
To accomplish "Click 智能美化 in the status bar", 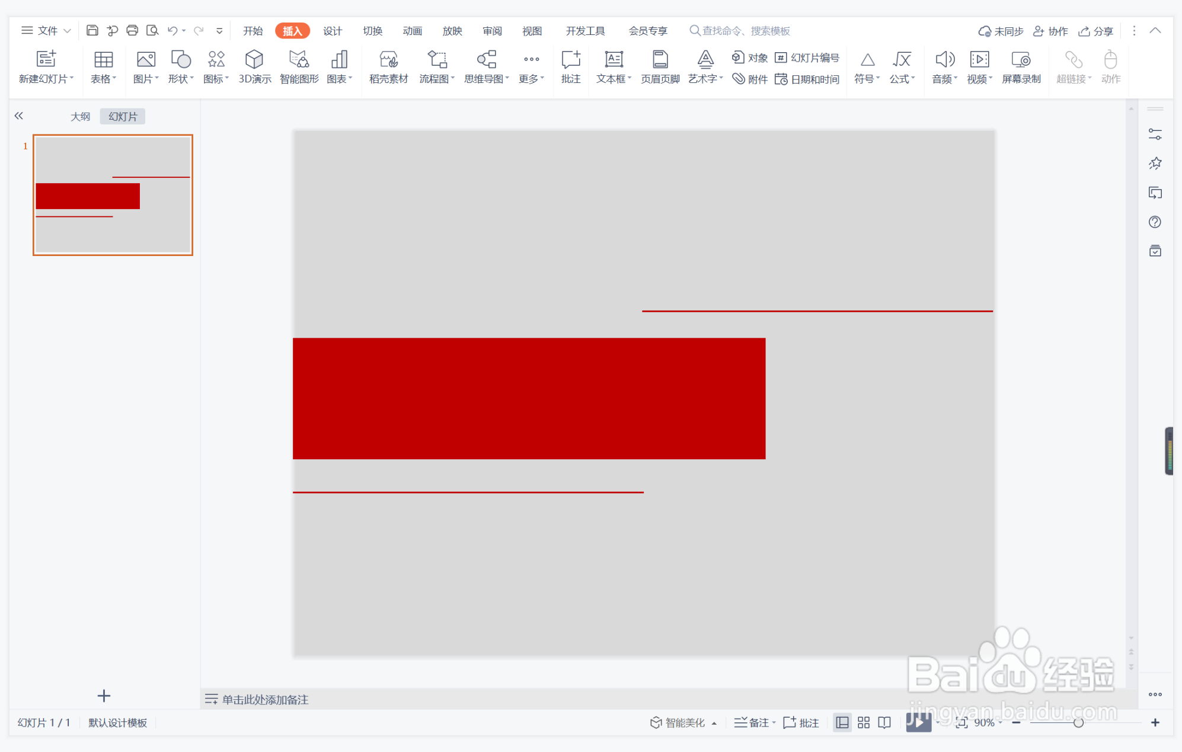I will click(678, 722).
